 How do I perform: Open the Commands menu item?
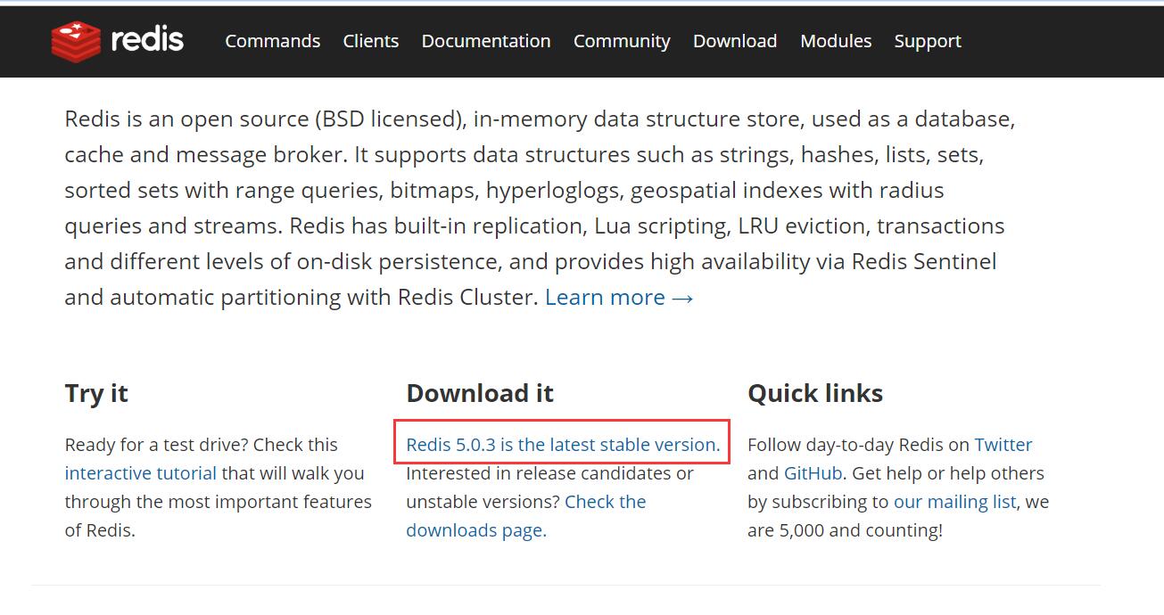[272, 41]
